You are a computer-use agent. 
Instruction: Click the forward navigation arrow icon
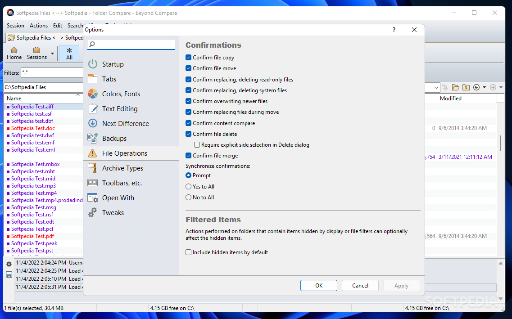(x=493, y=87)
